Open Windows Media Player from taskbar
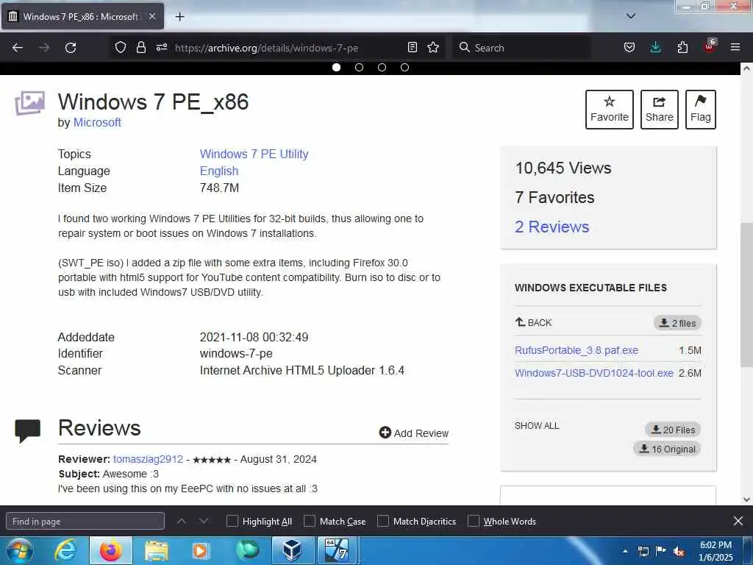 click(200, 550)
